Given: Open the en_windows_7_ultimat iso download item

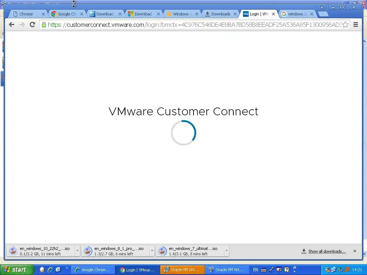Looking at the screenshot, I should point(190,251).
